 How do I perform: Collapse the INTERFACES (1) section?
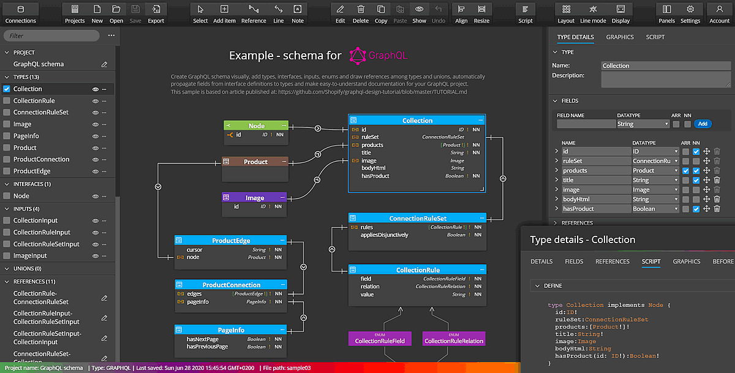(7, 184)
